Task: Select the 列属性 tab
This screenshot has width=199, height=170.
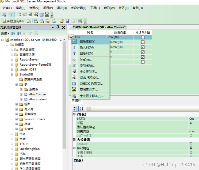Action: point(76,101)
